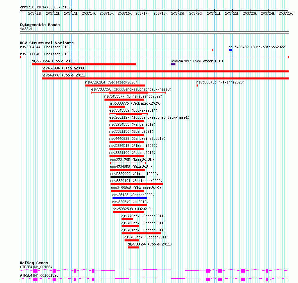The height and width of the screenshot is (283, 298).
Task: Click the 203715k ruler position
Action: [106, 13]
